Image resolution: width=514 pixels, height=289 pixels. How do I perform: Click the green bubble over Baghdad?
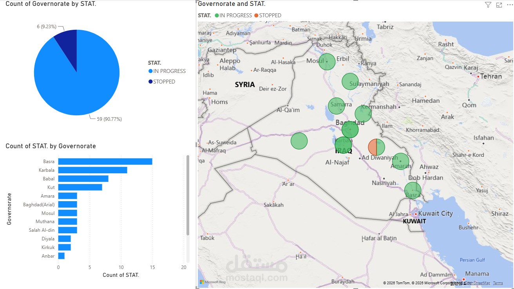(x=350, y=129)
